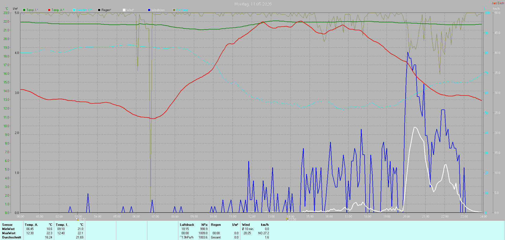The height and width of the screenshot is (240, 505).
Task: Click "50.0" on the km/h axis
Action: coord(497,13)
